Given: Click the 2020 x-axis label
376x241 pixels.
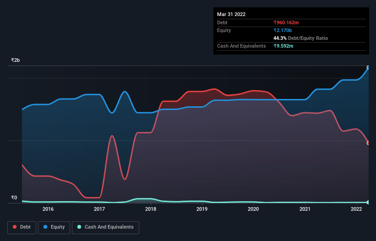Looking at the screenshot, I should 253,209.
